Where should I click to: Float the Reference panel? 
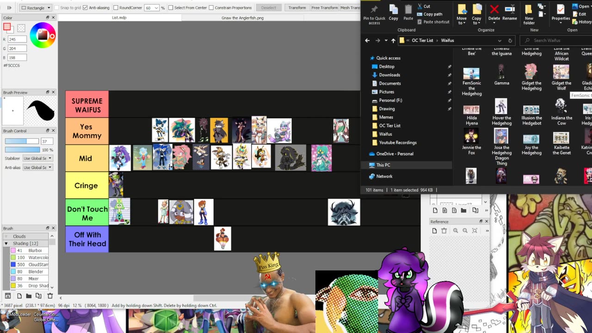[481, 222]
